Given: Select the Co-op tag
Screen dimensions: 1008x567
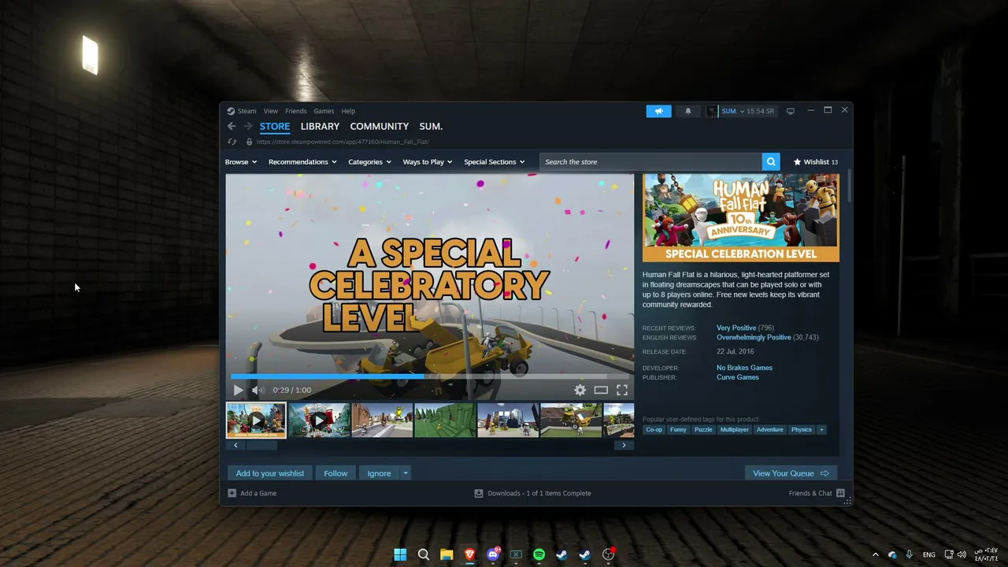Looking at the screenshot, I should tap(654, 429).
